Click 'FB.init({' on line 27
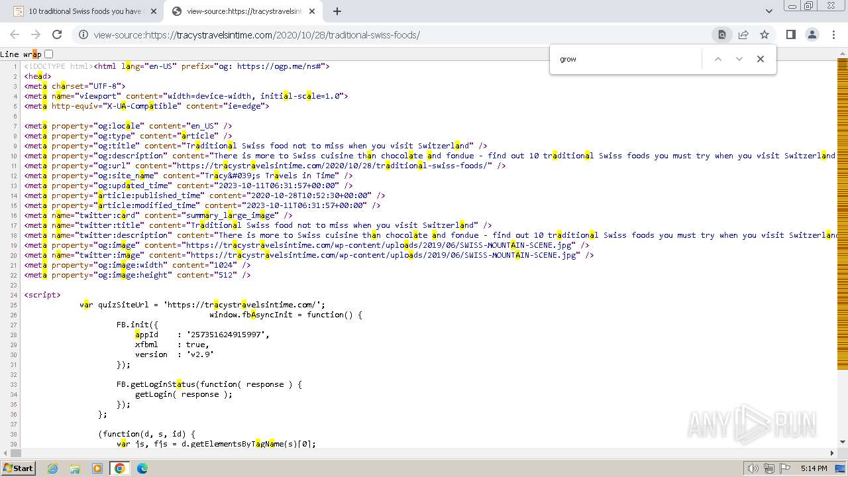The width and height of the screenshot is (848, 477). pos(138,325)
